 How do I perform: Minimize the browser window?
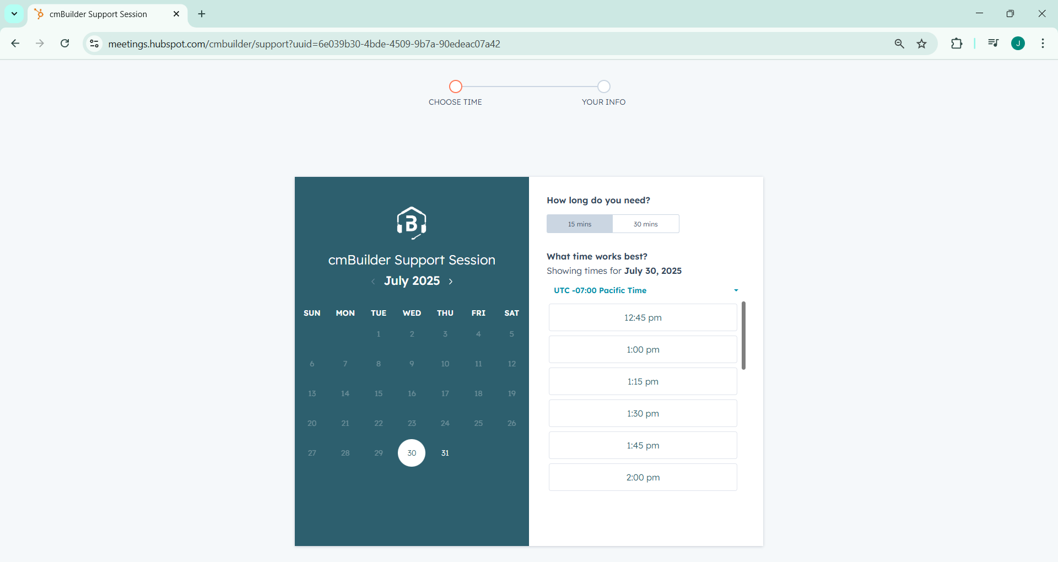(x=979, y=14)
